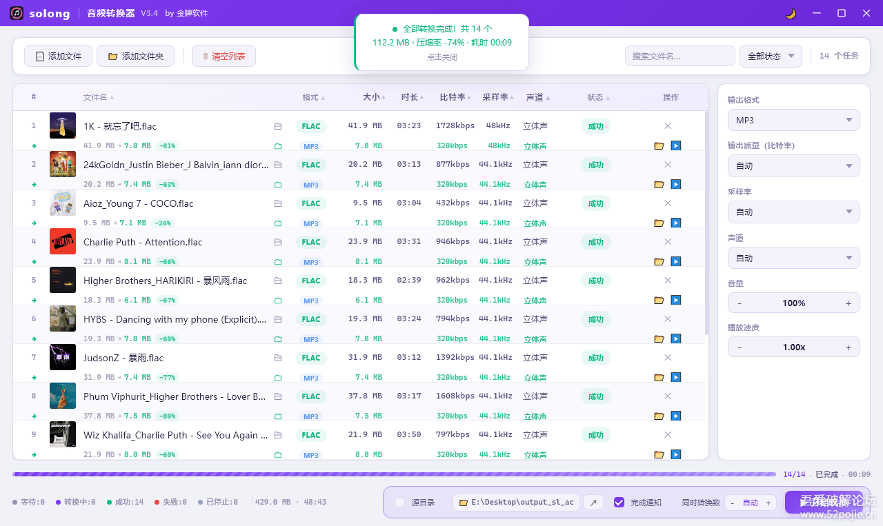
Task: Decrease 播放速度 with the minus button
Action: pos(740,347)
